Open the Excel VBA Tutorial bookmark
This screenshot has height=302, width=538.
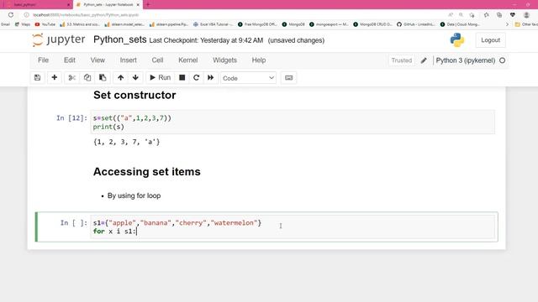click(x=213, y=24)
